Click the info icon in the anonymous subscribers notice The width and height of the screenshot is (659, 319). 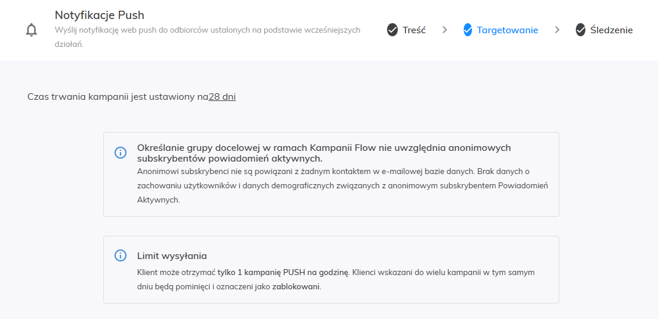click(121, 153)
